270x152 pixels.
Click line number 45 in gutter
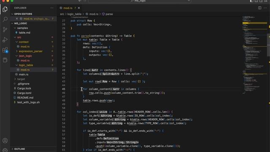click(x=64, y=89)
